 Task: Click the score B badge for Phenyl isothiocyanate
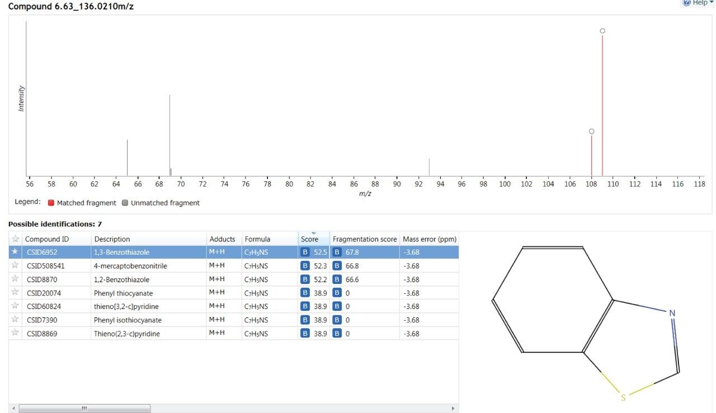coord(305,320)
